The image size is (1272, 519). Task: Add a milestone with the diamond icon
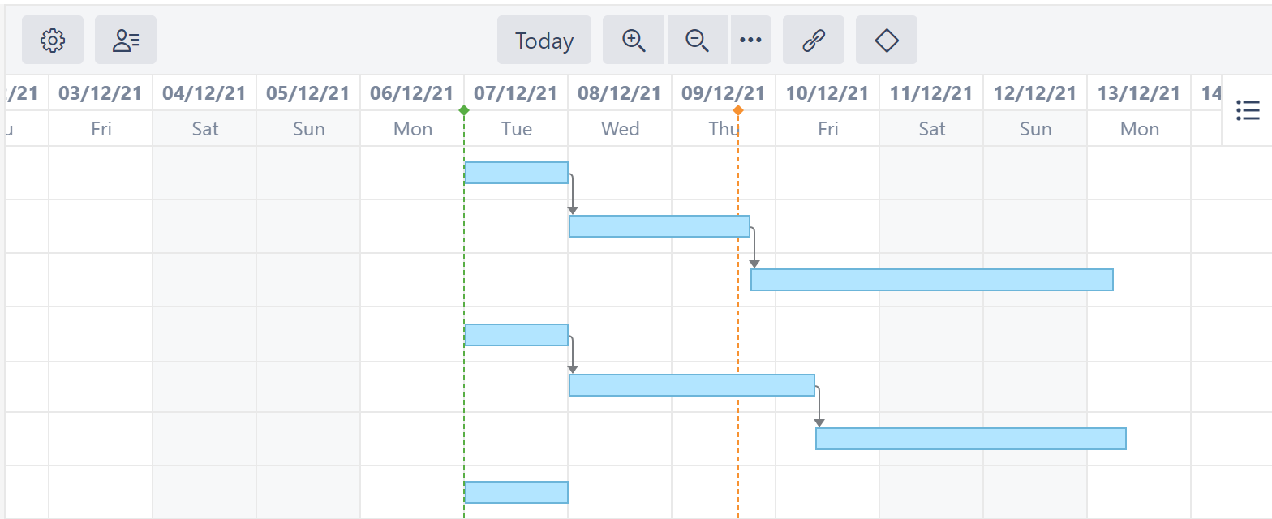point(886,39)
